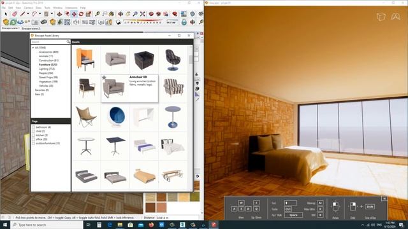Screen dimensions: 408x229
Task: Activate the Move tool
Action: (x=74, y=14)
